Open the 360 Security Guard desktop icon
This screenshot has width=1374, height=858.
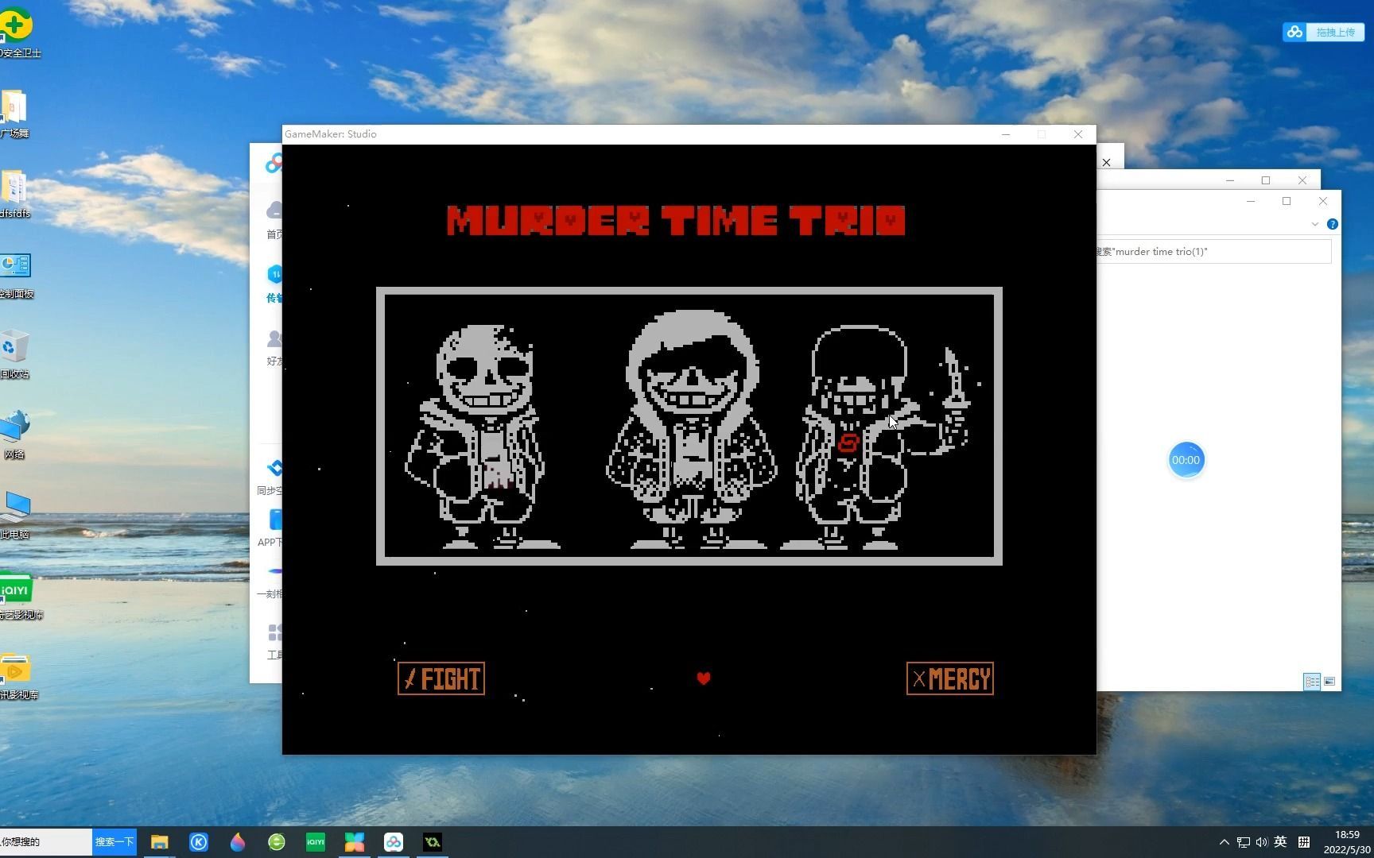(16, 34)
